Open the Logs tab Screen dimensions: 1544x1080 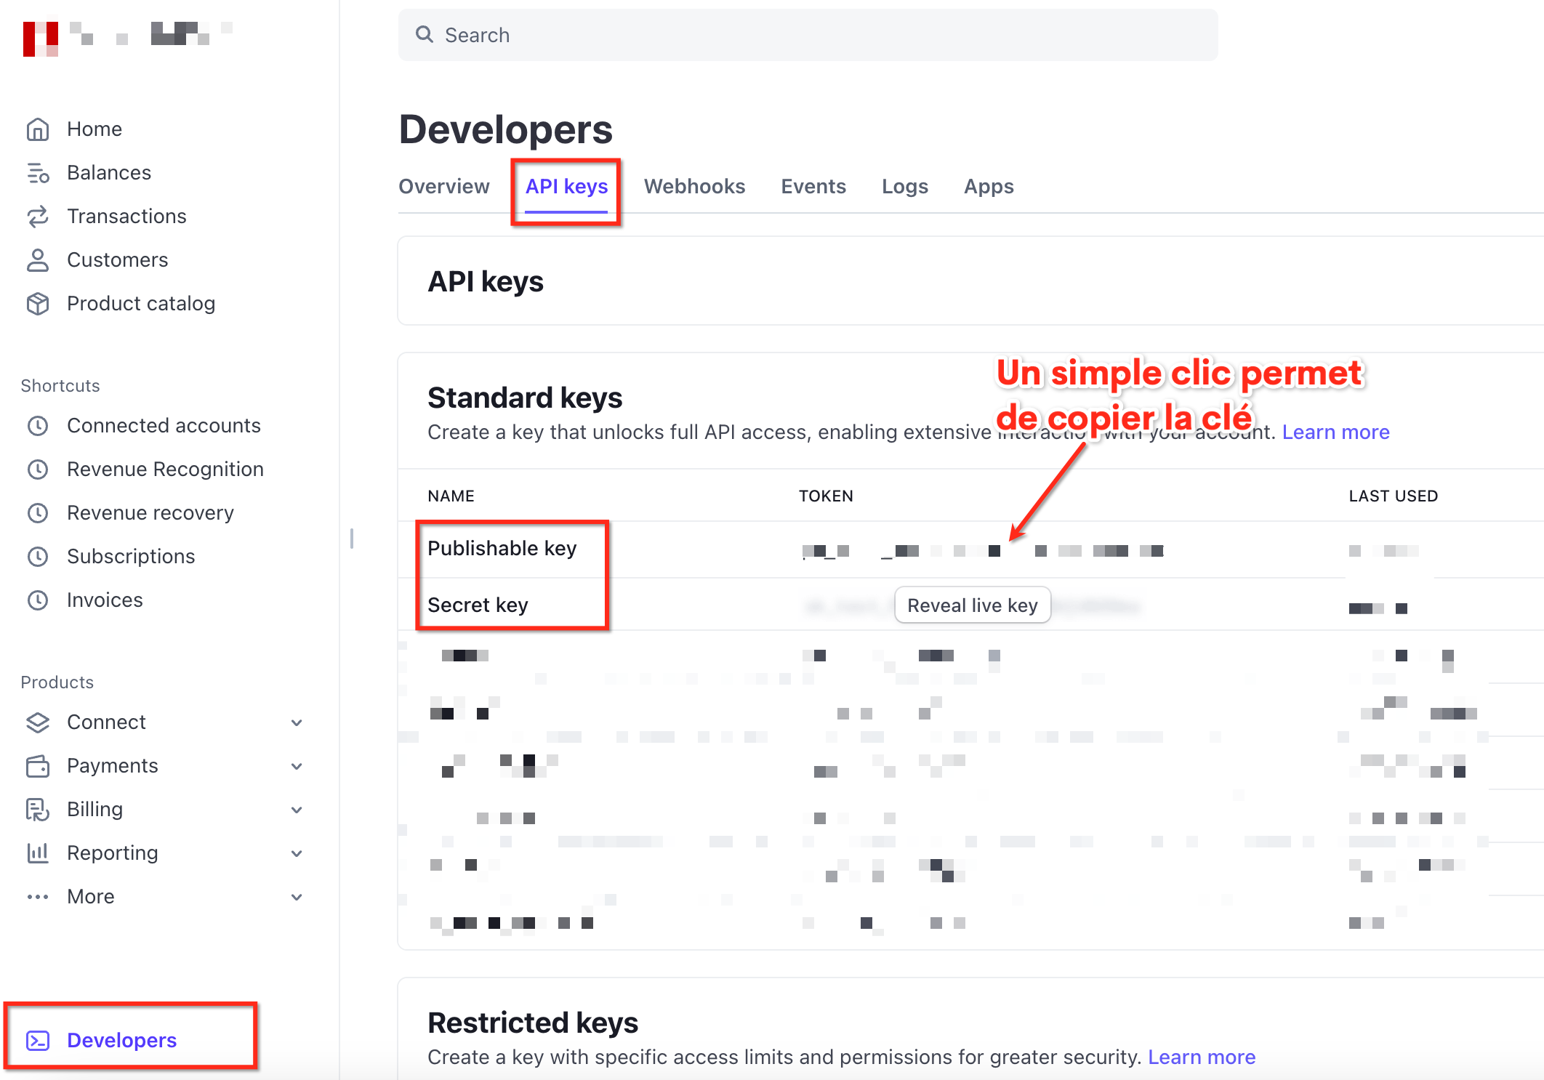904,187
